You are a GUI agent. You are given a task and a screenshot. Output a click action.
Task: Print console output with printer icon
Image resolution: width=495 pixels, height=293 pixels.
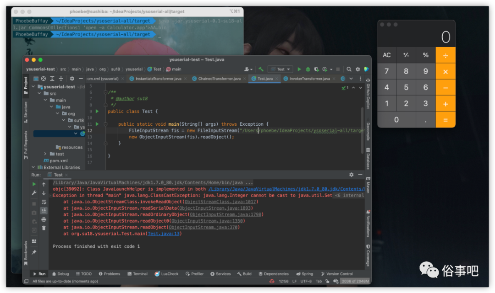click(x=44, y=219)
